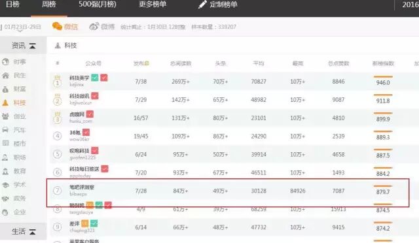
Task: Click red badge next to 科技美学
Action: pyautogui.click(x=103, y=78)
